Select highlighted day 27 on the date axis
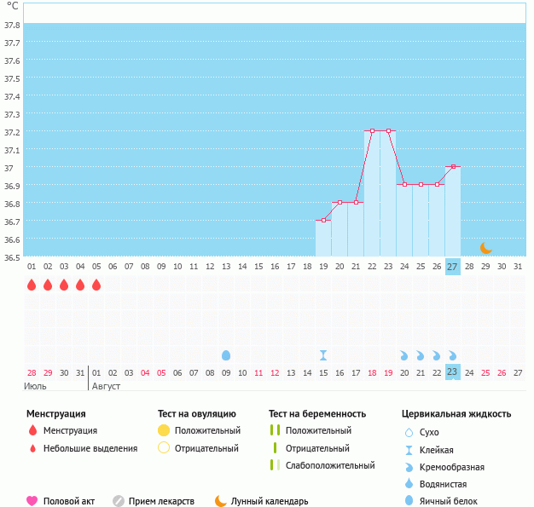 coord(453,267)
